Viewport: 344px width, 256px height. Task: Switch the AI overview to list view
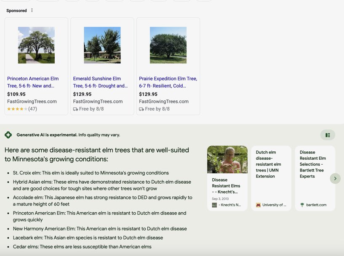click(x=328, y=135)
